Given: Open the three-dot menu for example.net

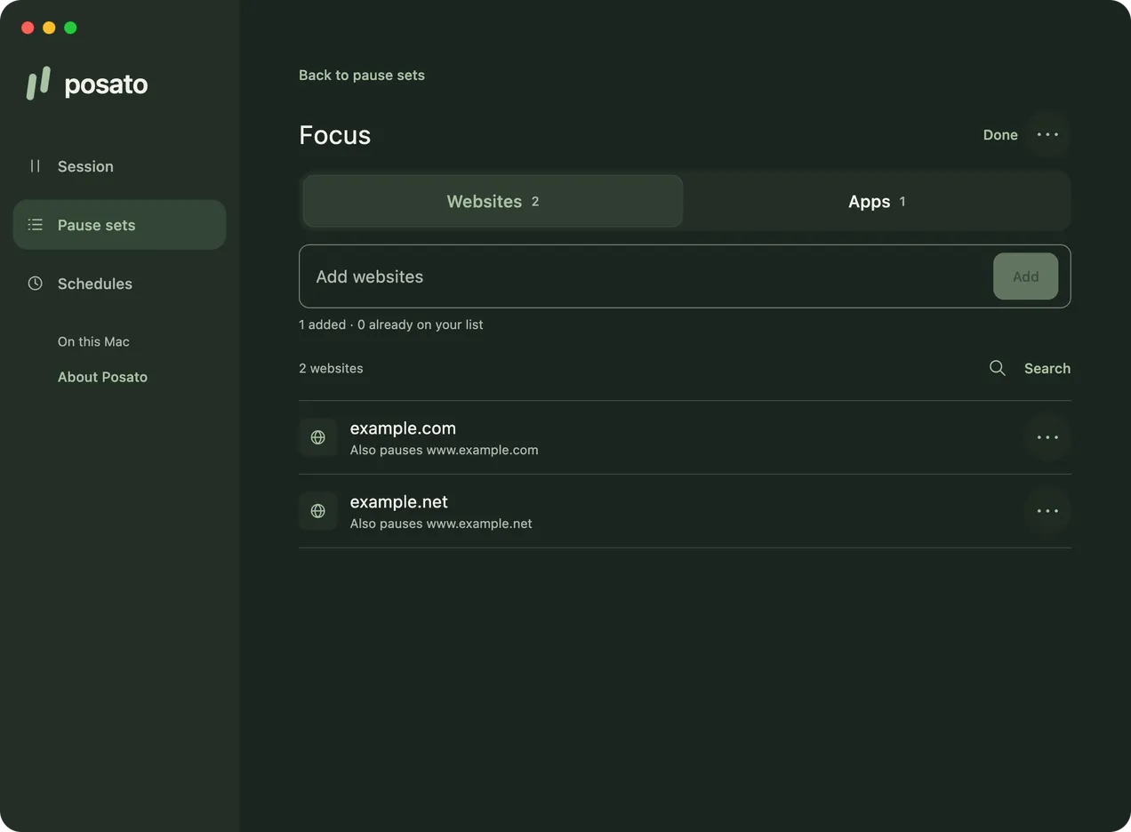Looking at the screenshot, I should [x=1047, y=511].
